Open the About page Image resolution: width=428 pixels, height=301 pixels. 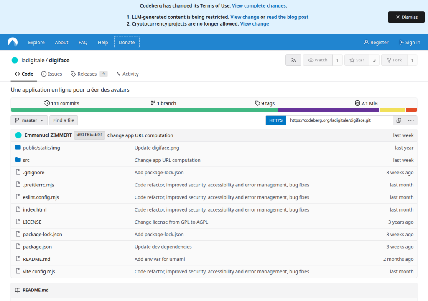click(61, 42)
